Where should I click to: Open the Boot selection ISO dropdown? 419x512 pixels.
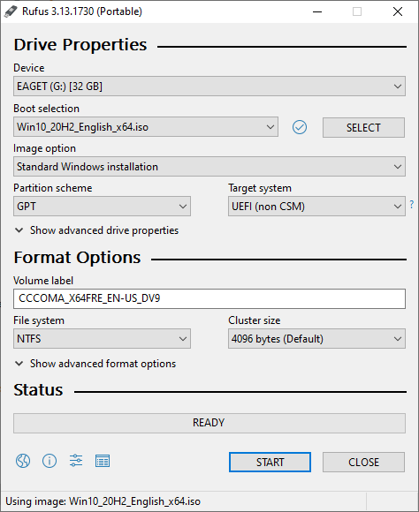point(146,127)
